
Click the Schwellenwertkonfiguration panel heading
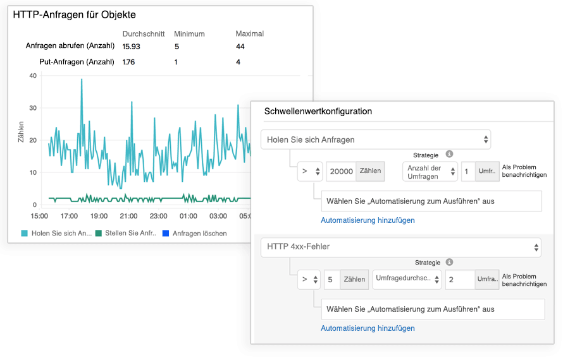point(318,111)
